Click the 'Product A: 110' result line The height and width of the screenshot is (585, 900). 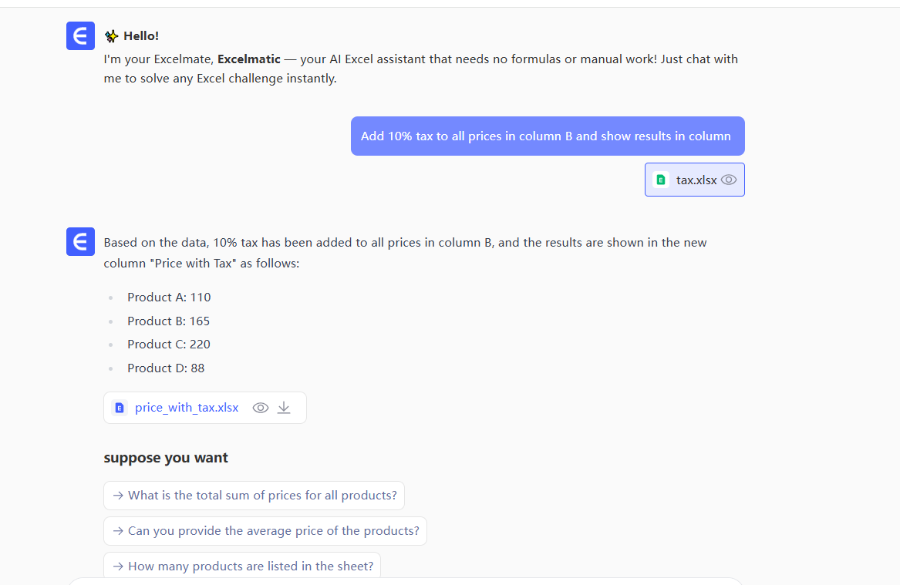coord(169,298)
